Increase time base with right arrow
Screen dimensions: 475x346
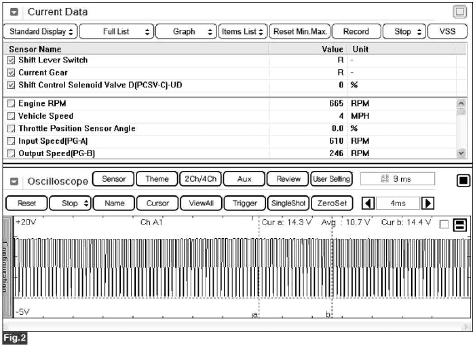tap(425, 203)
